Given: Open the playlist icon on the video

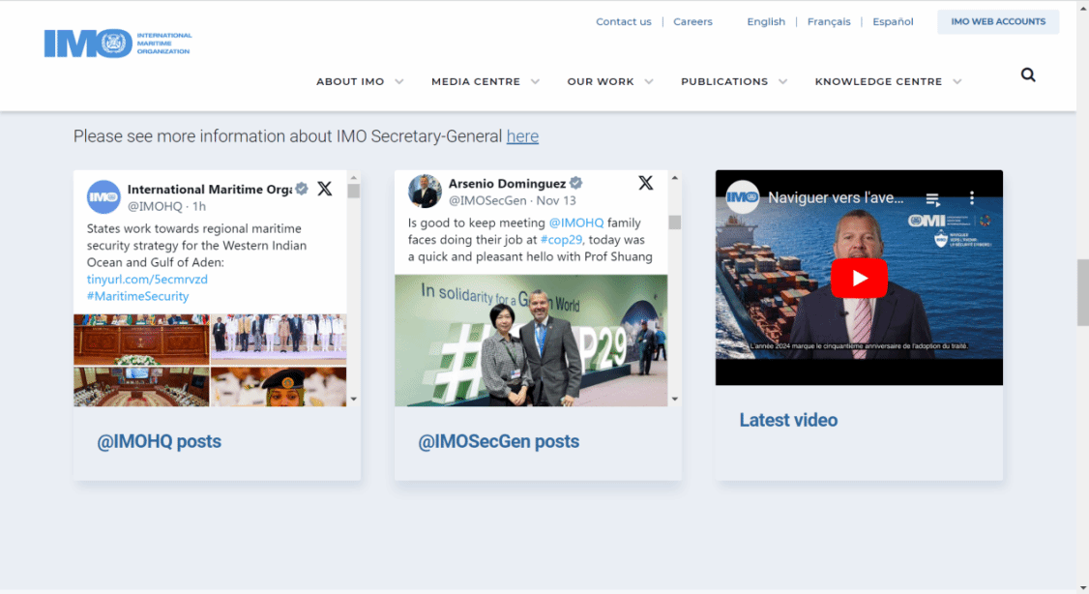Looking at the screenshot, I should click(933, 199).
